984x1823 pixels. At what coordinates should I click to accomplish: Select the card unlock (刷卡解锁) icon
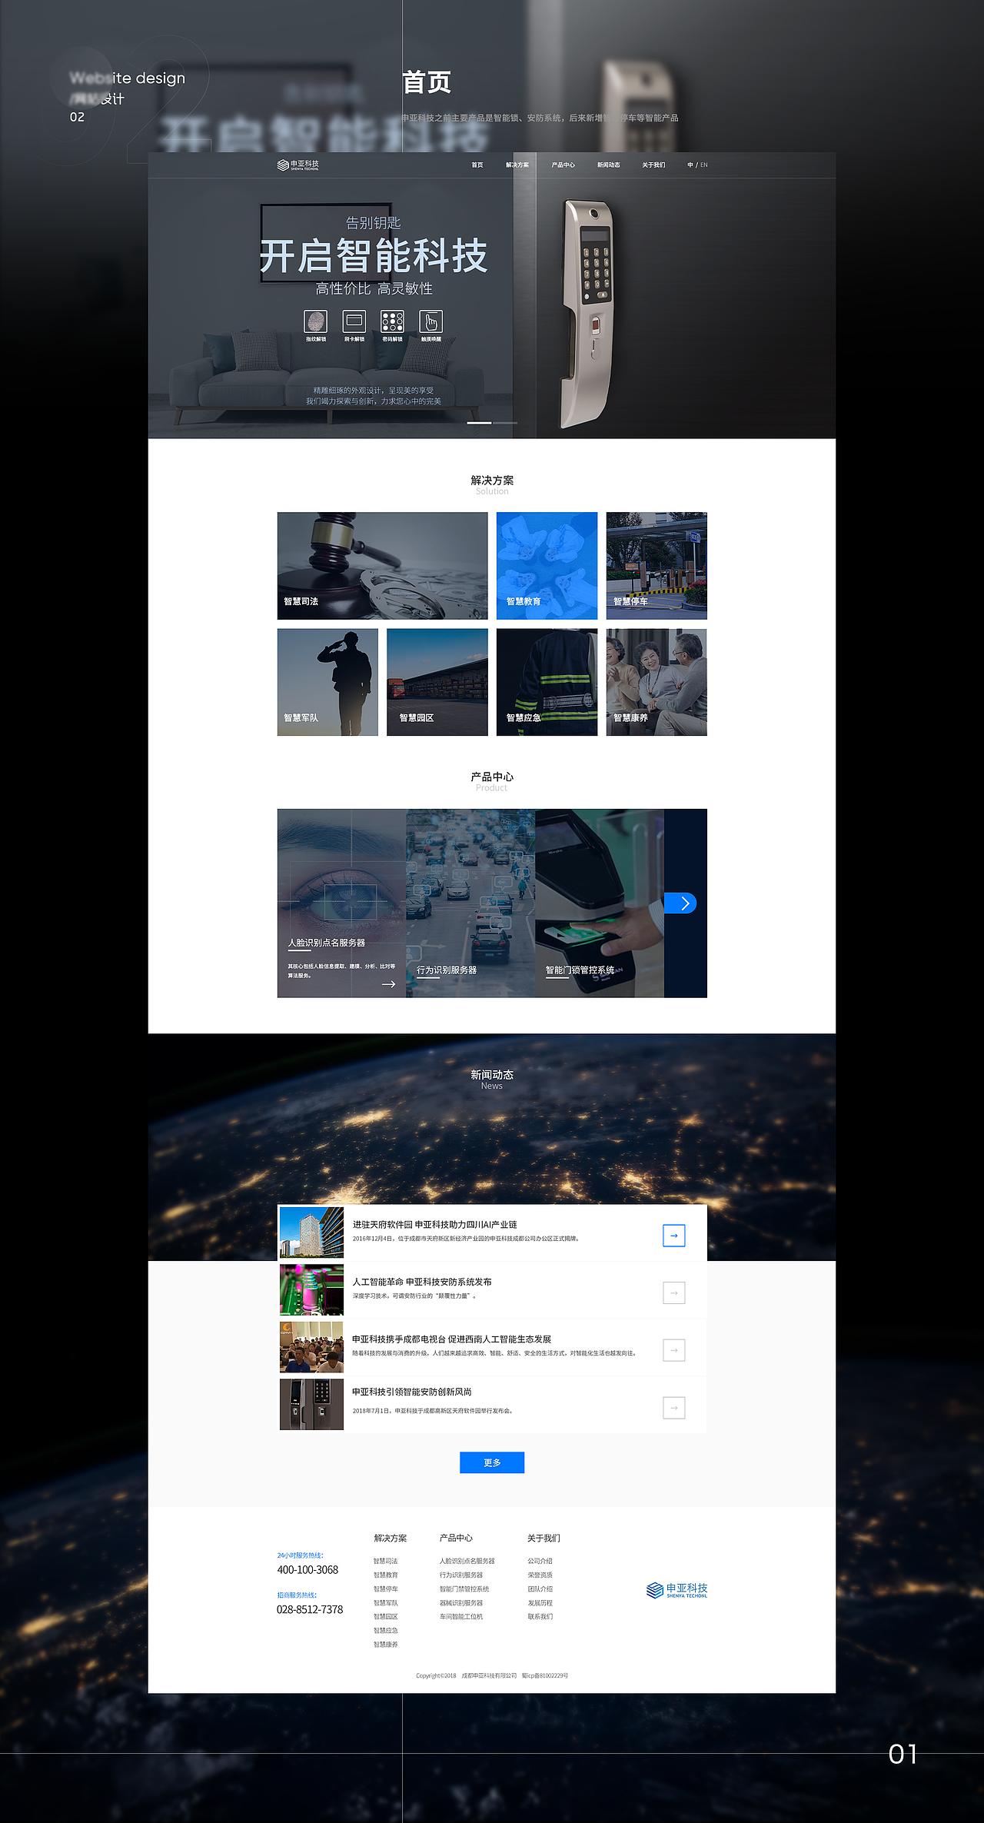[354, 321]
